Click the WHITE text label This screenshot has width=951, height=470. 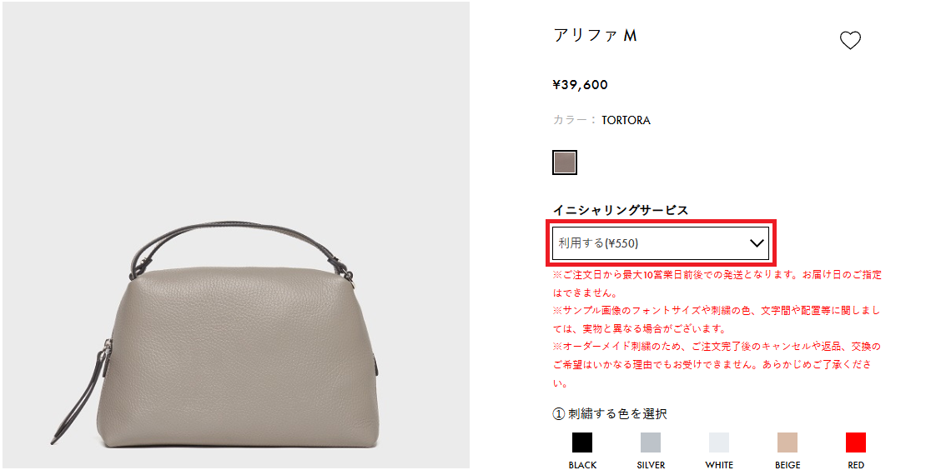719,465
